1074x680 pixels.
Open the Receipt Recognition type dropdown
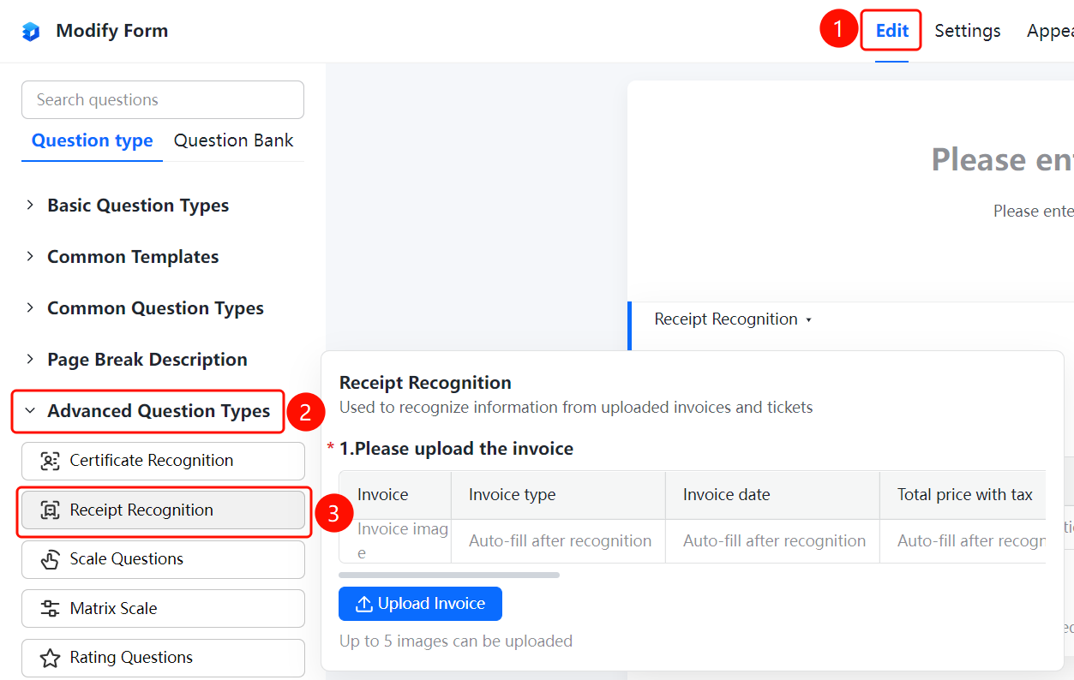[x=733, y=319]
